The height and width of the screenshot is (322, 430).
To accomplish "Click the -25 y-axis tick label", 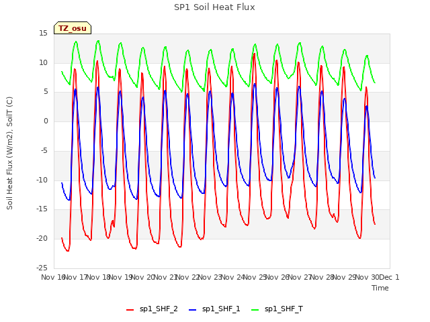I will (42, 268).
